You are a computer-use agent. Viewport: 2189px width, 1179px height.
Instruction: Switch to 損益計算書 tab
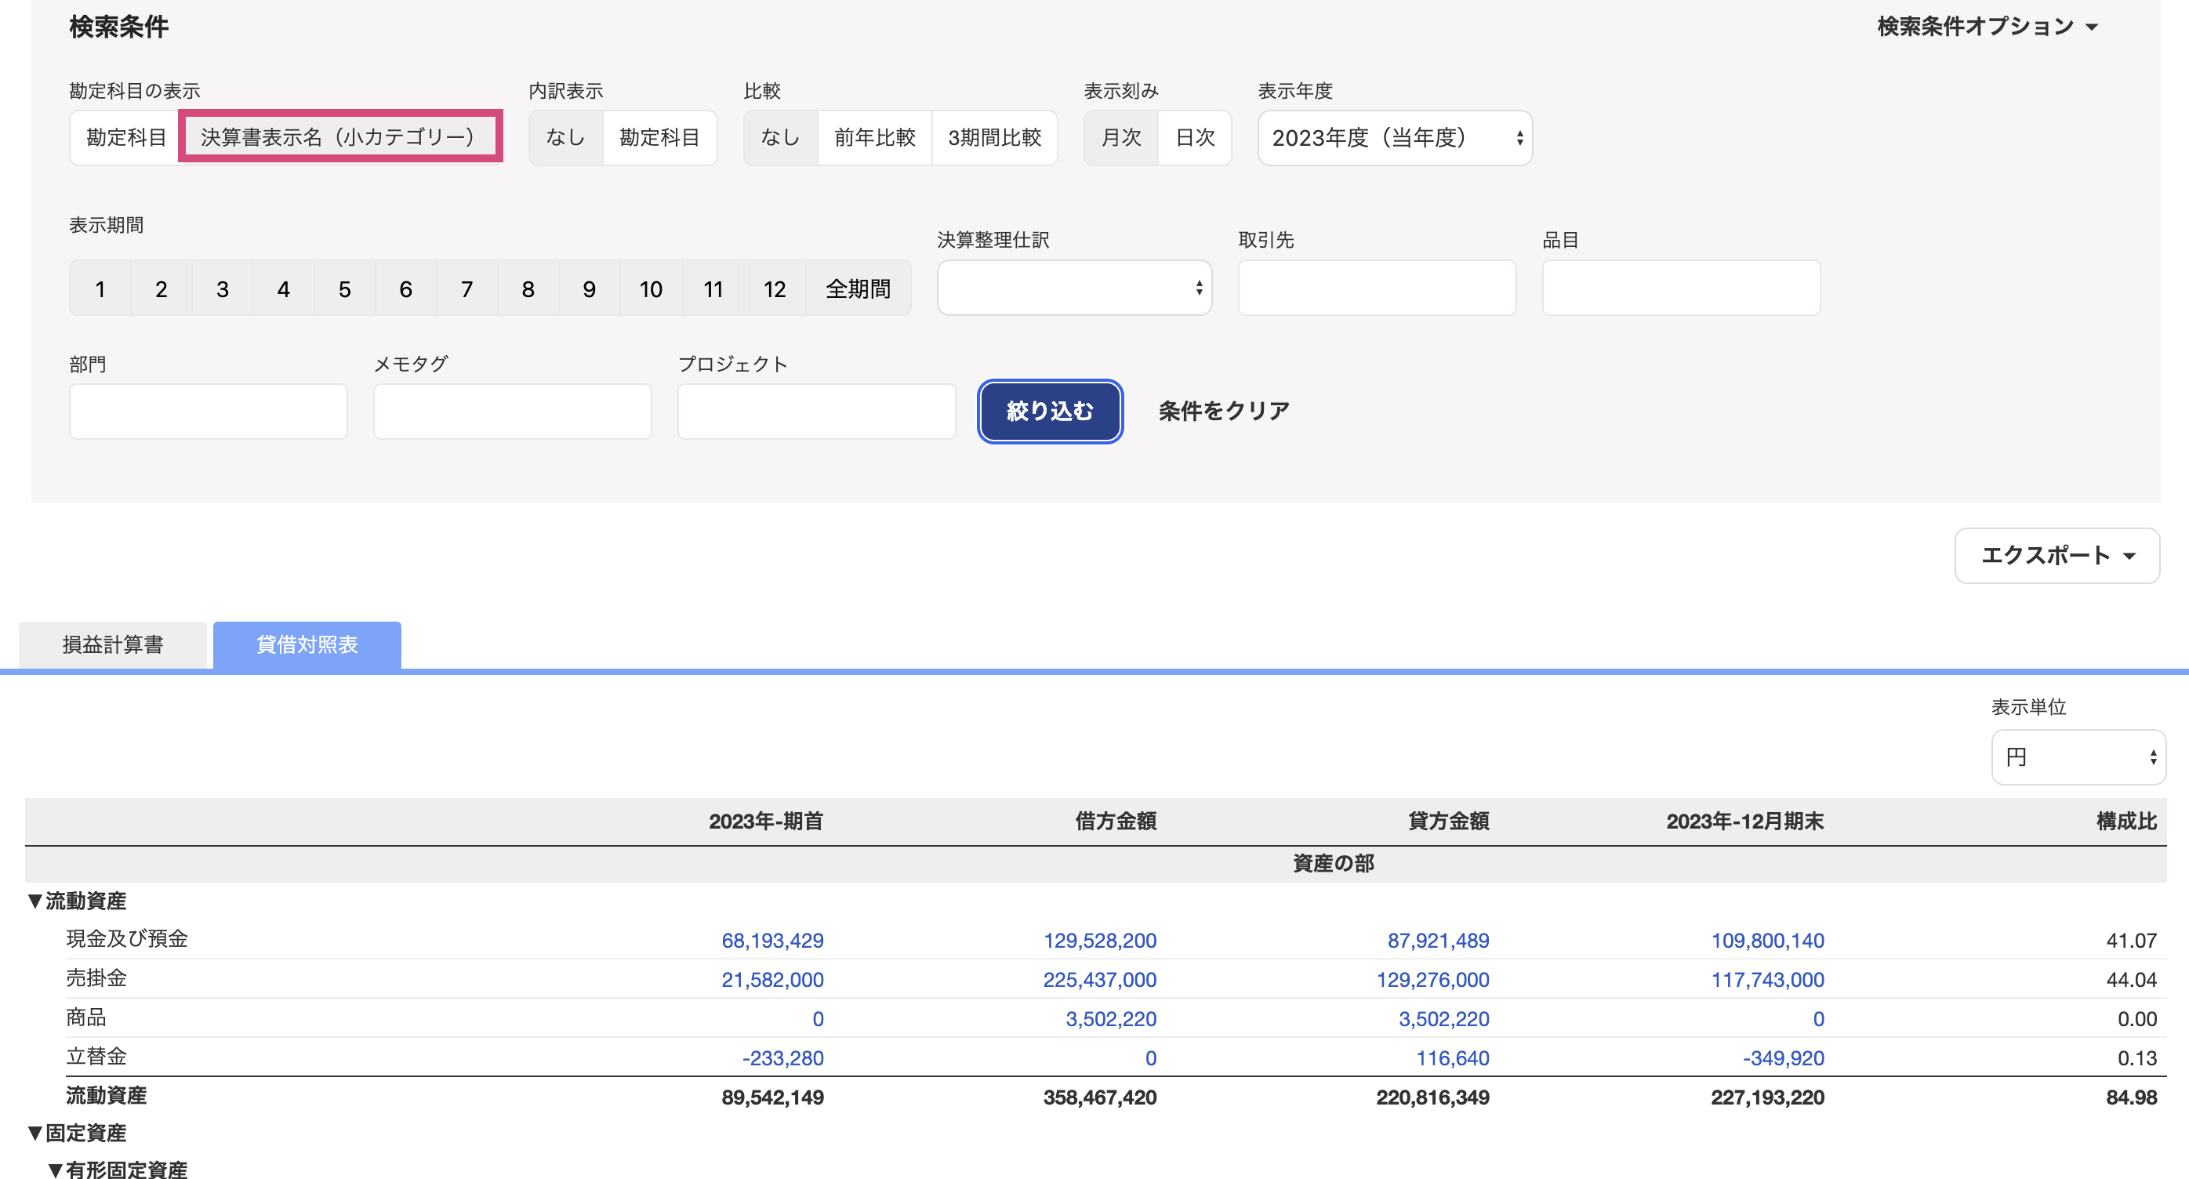[112, 644]
